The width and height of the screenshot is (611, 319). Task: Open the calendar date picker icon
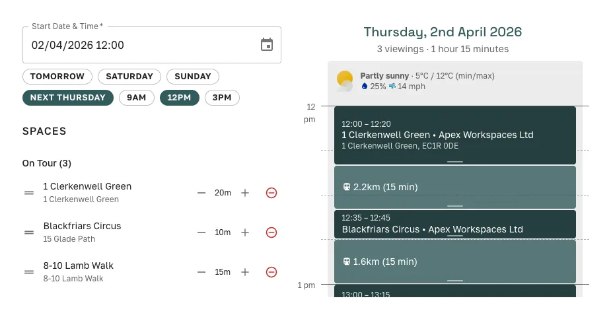[x=267, y=45]
